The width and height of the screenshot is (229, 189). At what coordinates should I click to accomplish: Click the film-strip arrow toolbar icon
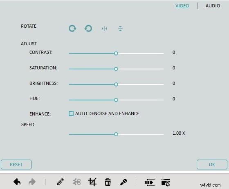pyautogui.click(x=150, y=182)
